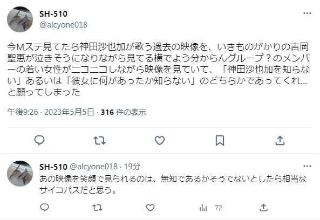Open SH-510 avatar in the reply tweet

point(20,174)
